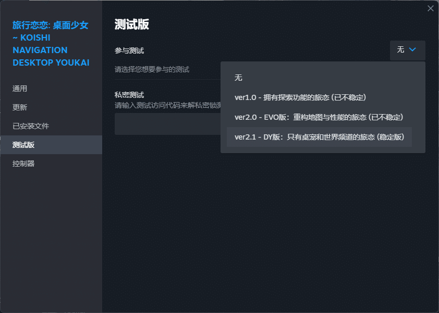The width and height of the screenshot is (439, 313).
Task: Select the ver2.1 DY版 stable option
Action: (319, 137)
